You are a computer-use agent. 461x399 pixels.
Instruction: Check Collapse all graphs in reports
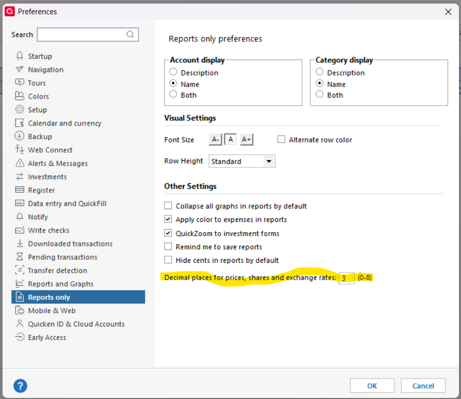point(168,206)
